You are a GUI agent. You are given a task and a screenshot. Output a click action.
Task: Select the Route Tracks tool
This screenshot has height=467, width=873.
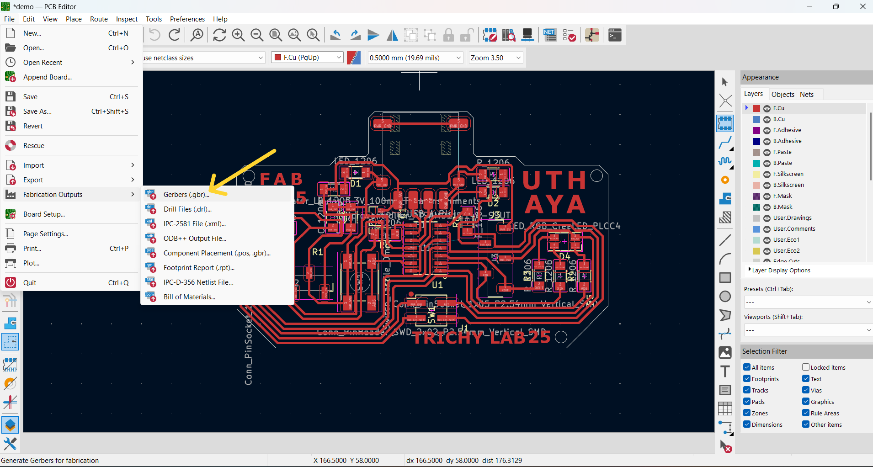725,143
